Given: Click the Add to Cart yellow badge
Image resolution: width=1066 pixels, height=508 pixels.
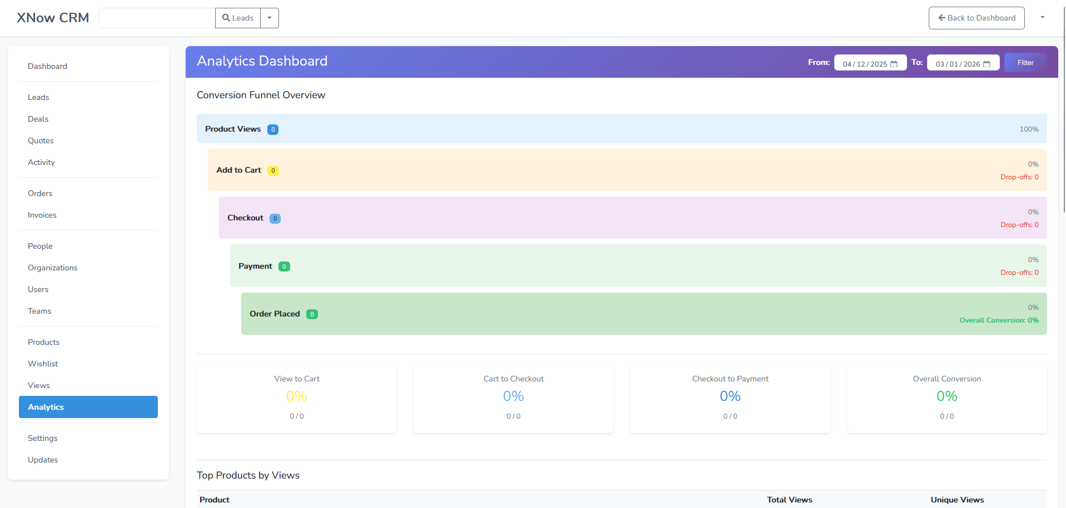Looking at the screenshot, I should coord(273,170).
